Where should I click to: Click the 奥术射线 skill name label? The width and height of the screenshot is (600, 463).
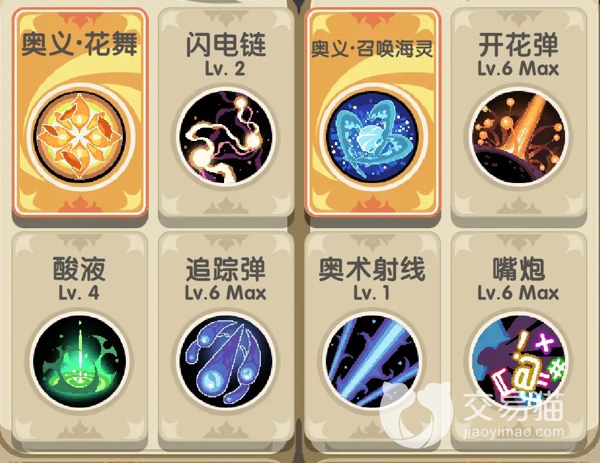(372, 269)
